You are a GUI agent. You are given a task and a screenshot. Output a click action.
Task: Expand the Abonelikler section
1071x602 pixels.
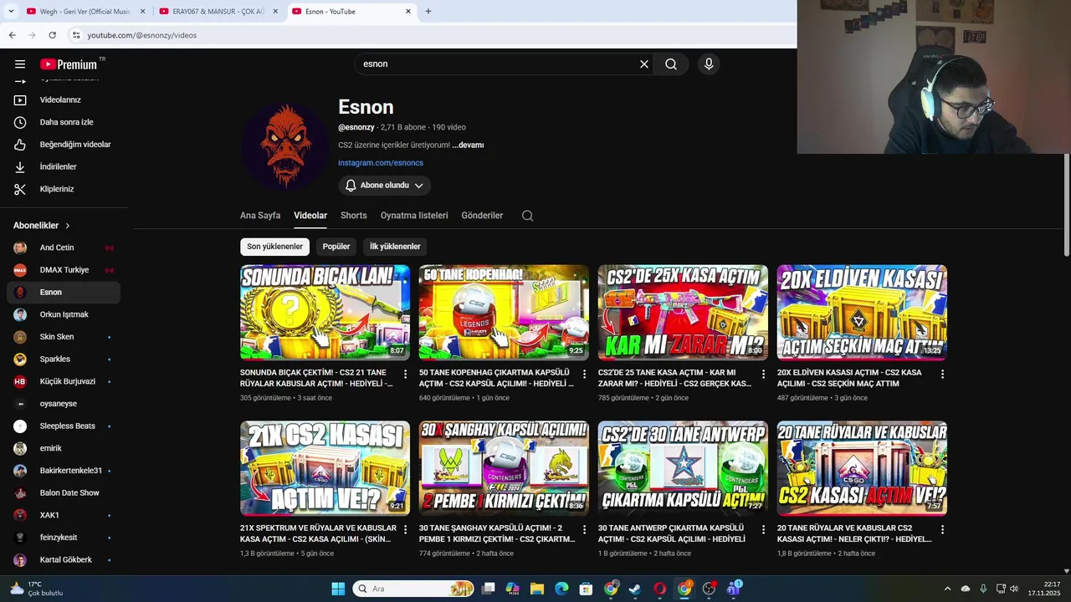point(42,226)
